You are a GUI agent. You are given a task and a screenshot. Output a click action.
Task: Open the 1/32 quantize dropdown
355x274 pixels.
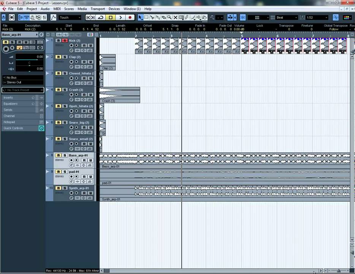tap(317, 18)
